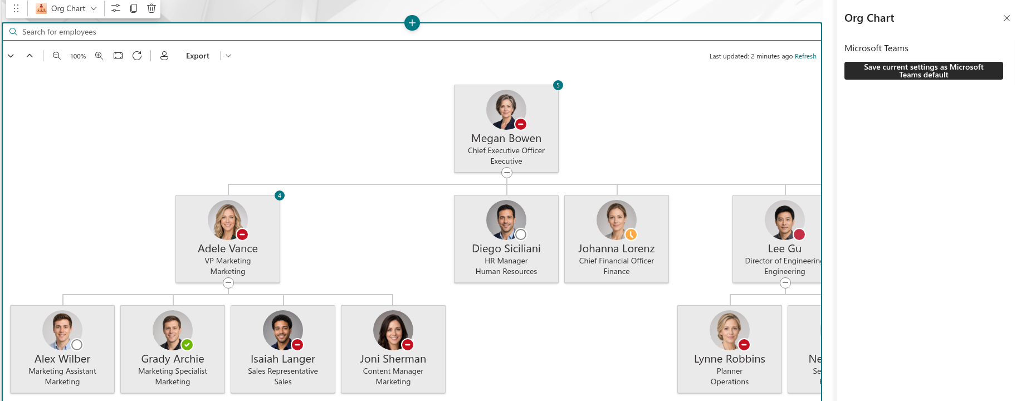
Task: Expand all levels with down chevron
Action: [x=11, y=56]
